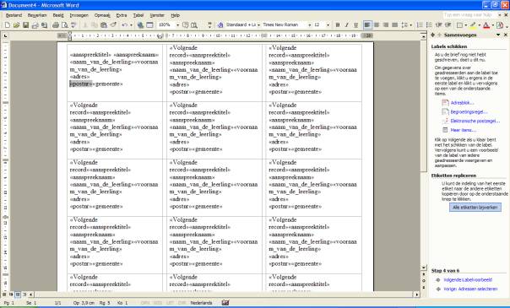510x308 pixels.
Task: Click the bulleted list icon
Action: (429, 25)
